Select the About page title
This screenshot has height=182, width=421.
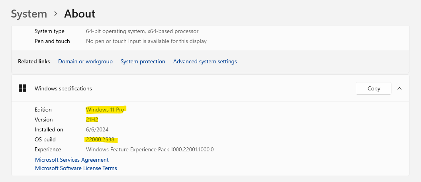click(x=80, y=14)
